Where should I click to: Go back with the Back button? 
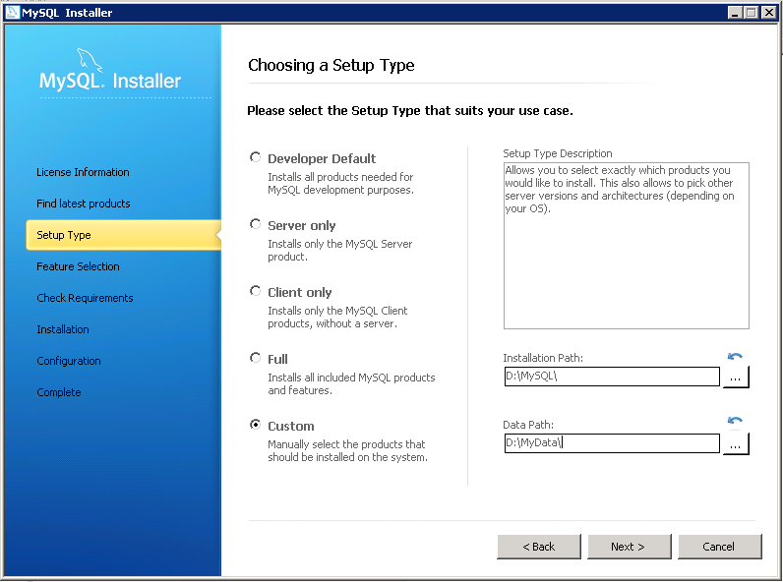(x=539, y=547)
